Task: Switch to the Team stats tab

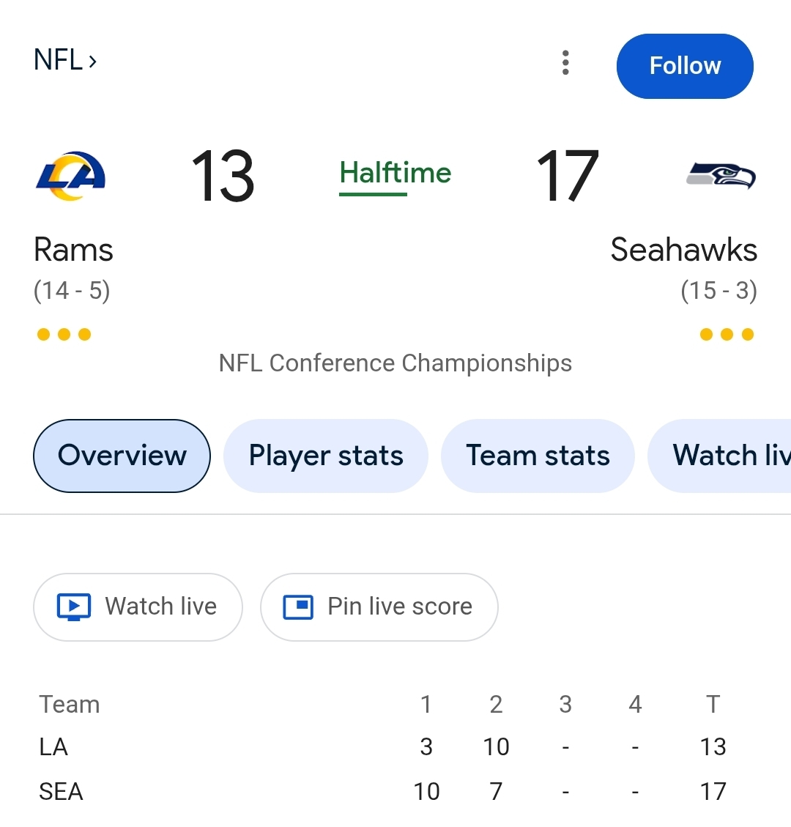Action: [538, 456]
